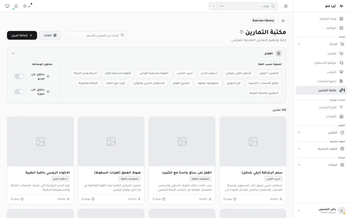Viewport: 349px width, 218px height.
Task: Open المواعيد in sidebar
Action: (x=321, y=28)
